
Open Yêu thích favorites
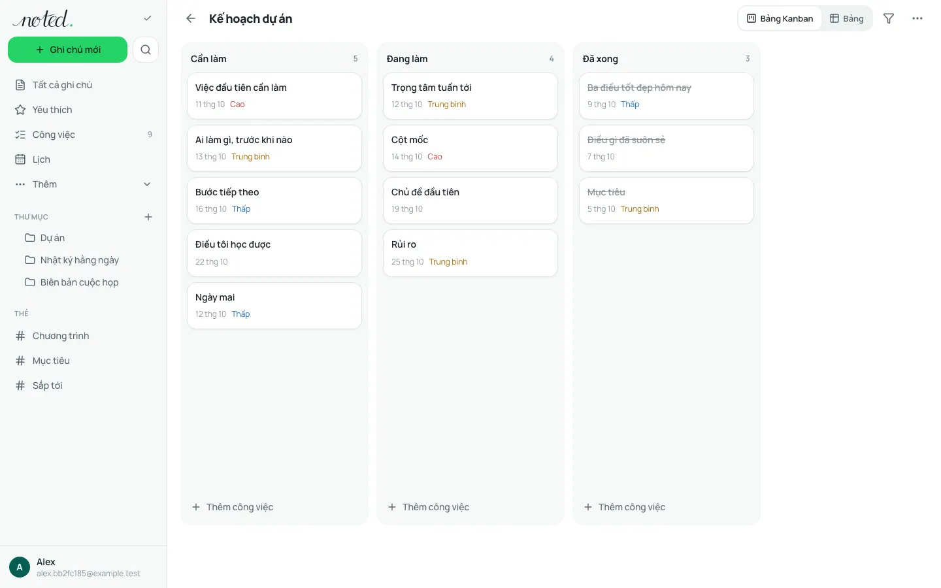[x=84, y=110]
